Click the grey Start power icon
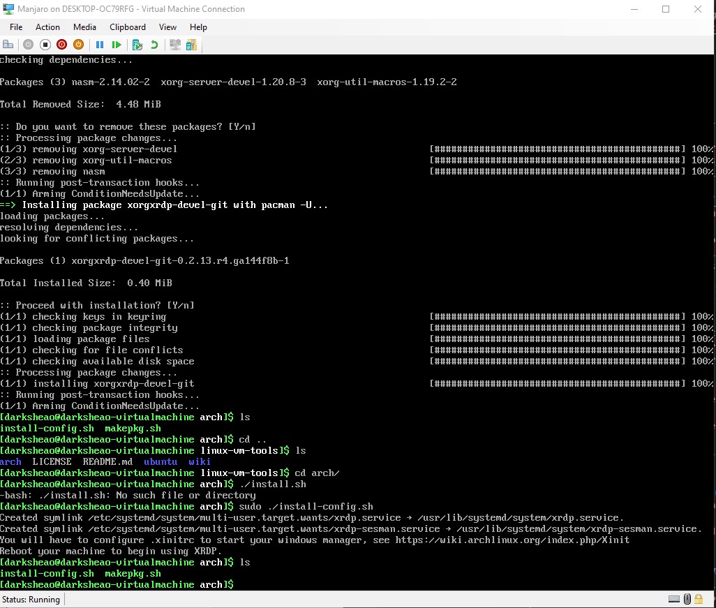716x608 pixels. click(x=28, y=44)
